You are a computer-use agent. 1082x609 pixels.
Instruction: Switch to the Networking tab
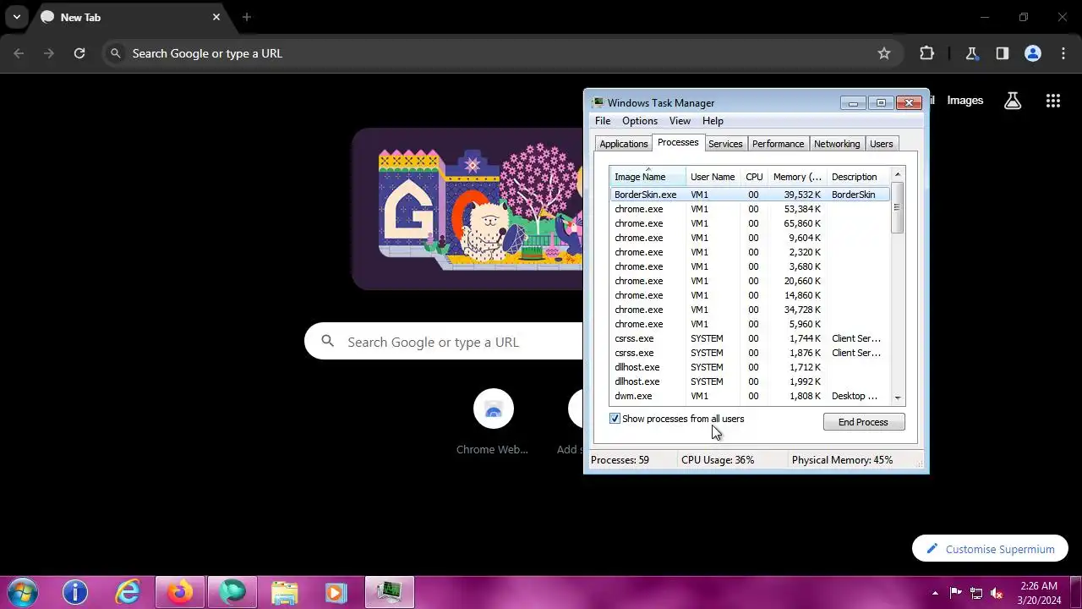click(x=837, y=144)
